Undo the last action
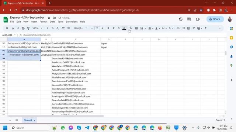The height and width of the screenshot is (132, 236). 13,28
